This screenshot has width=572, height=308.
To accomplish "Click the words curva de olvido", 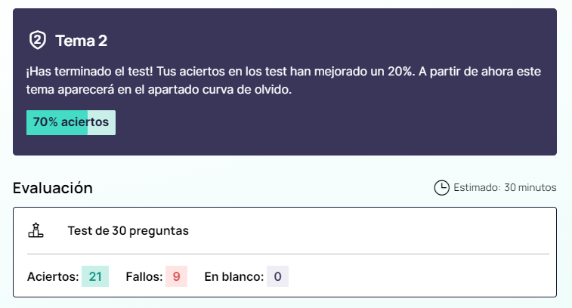I will 245,89.
